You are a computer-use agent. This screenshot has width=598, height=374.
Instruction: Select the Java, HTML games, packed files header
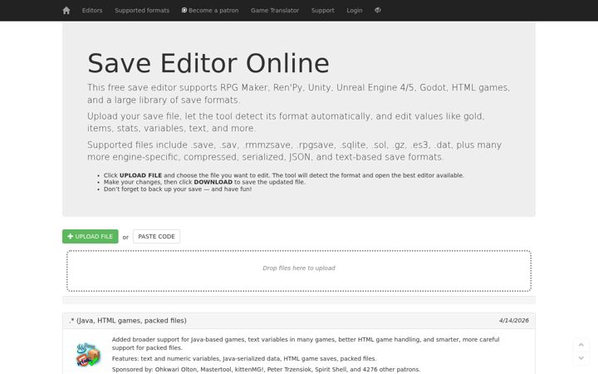(128, 321)
